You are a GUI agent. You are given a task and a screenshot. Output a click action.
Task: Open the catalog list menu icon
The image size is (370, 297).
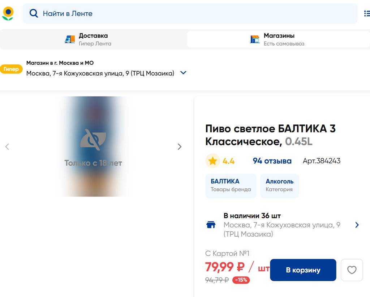click(x=366, y=14)
